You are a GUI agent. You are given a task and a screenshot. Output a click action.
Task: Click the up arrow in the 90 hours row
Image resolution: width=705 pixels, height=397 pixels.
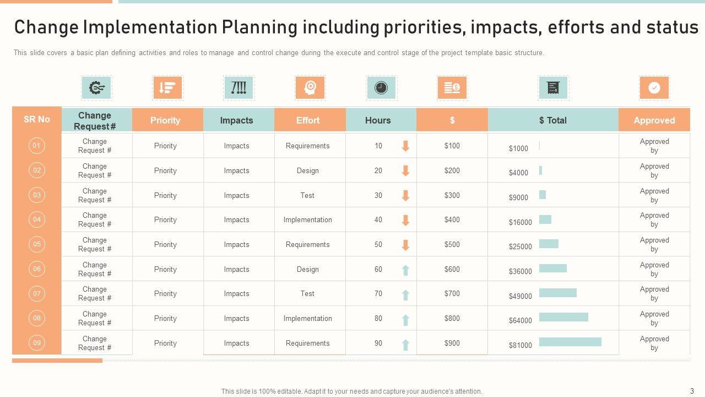click(405, 345)
